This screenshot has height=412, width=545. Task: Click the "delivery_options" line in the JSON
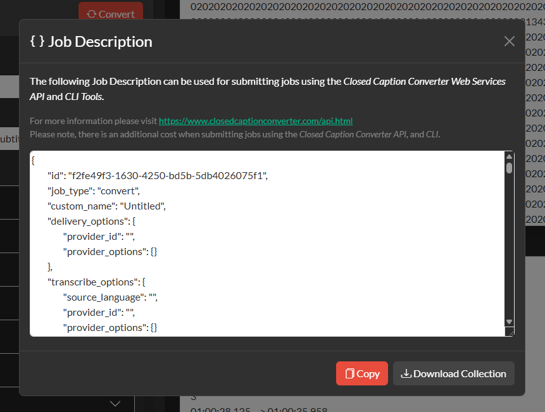point(92,221)
